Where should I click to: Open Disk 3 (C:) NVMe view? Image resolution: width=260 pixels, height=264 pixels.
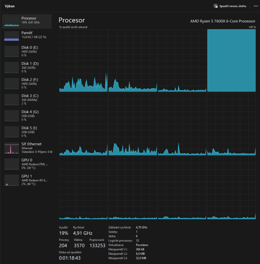27,100
